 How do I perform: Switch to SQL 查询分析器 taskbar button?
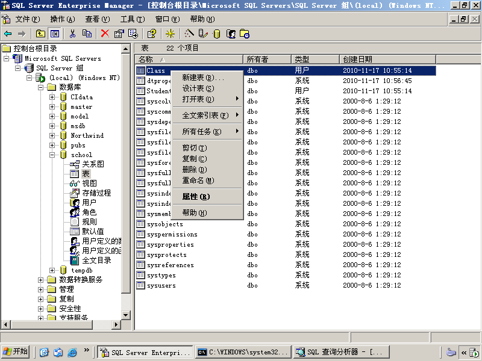click(x=342, y=352)
